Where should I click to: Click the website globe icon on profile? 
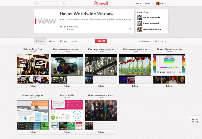coord(61,26)
